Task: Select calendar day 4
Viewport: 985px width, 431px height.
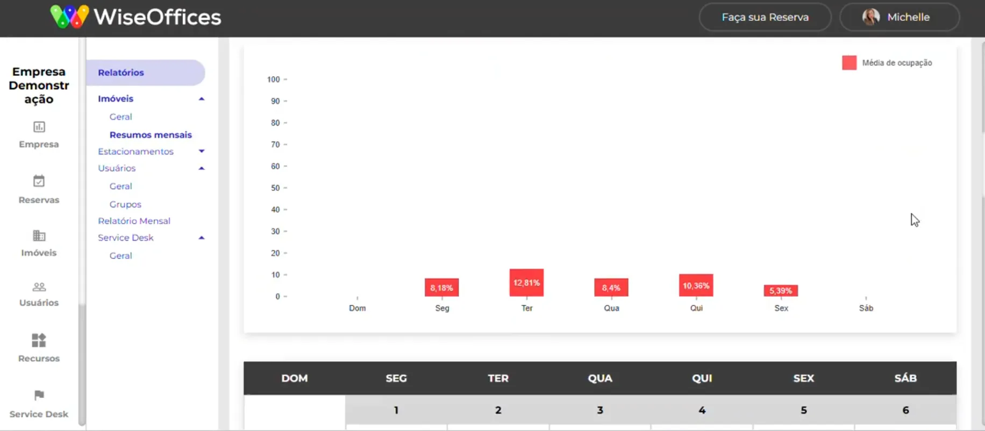Action: (x=702, y=411)
